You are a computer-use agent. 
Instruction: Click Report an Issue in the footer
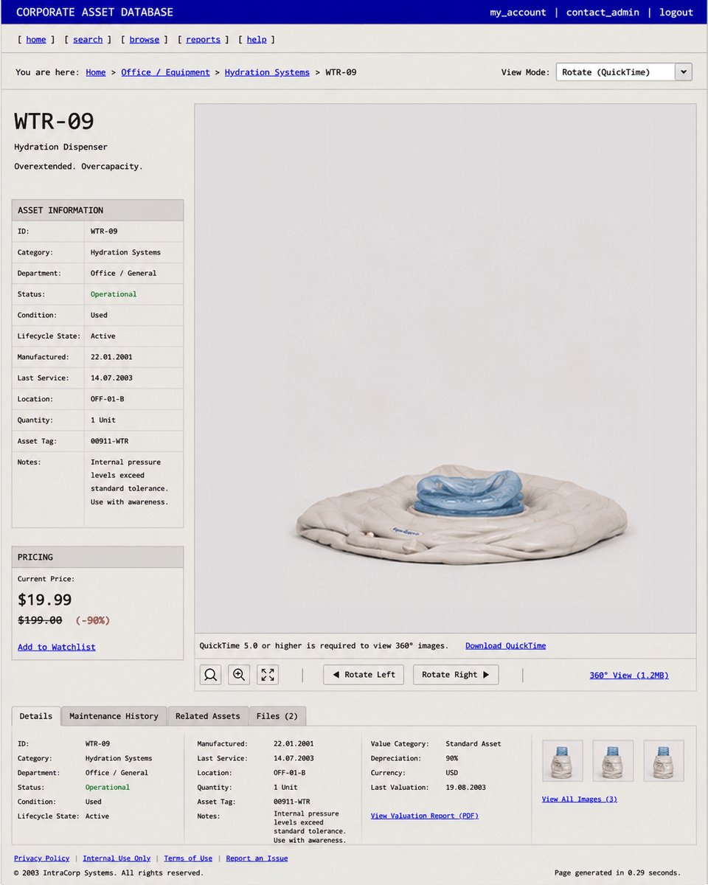257,858
